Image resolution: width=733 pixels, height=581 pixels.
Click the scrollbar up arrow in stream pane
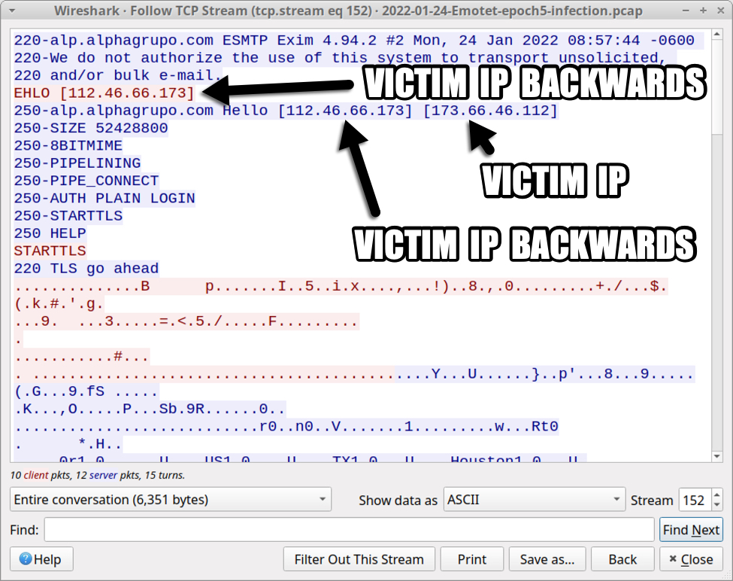point(717,34)
